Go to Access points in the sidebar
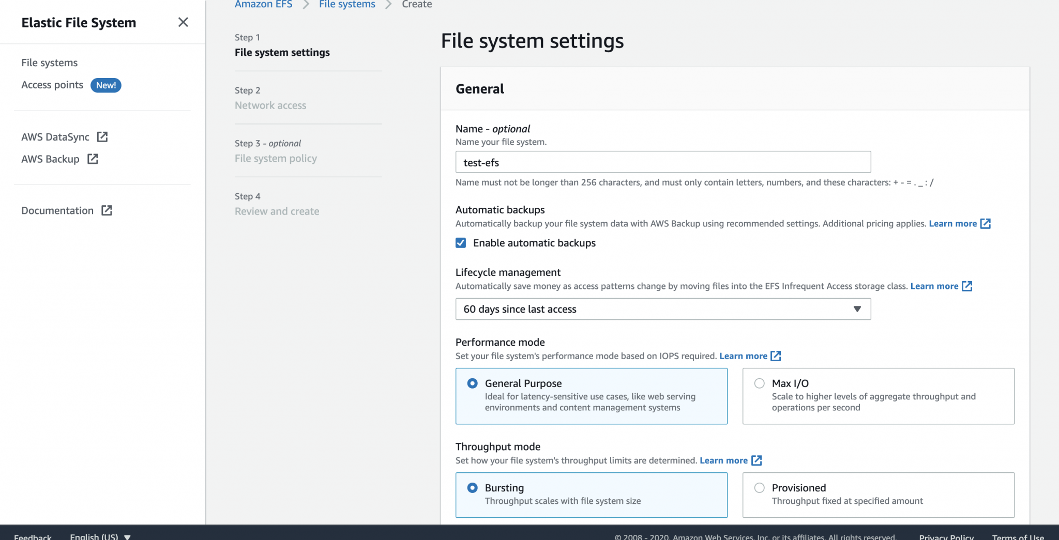The width and height of the screenshot is (1059, 540). 52,85
